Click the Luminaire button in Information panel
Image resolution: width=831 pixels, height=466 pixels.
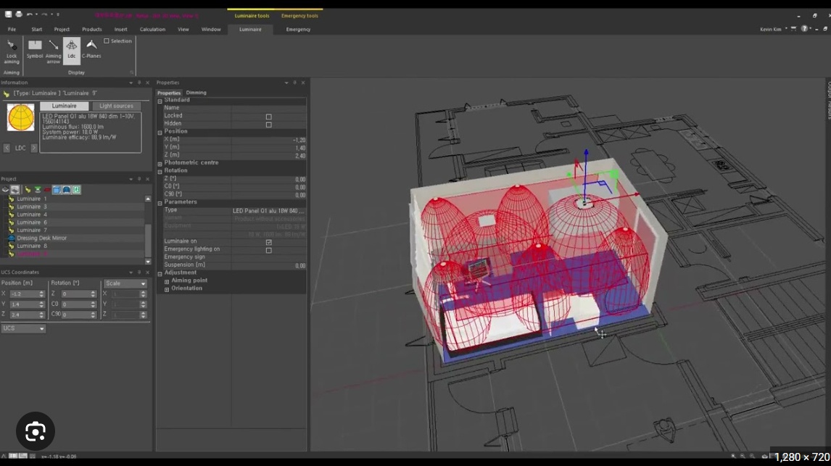(64, 106)
